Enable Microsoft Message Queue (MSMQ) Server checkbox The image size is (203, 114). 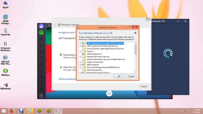(x=83, y=67)
